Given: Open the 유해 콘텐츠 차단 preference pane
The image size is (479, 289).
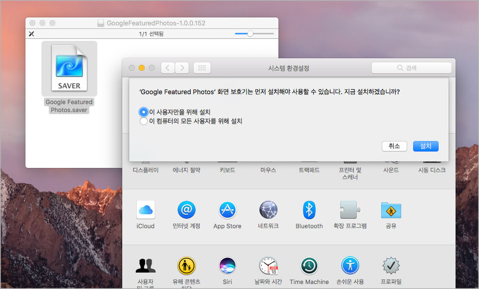Looking at the screenshot, I should tap(186, 266).
